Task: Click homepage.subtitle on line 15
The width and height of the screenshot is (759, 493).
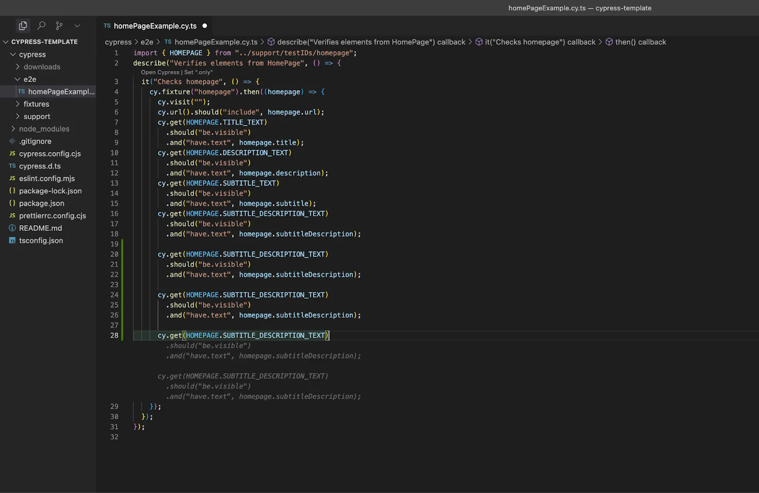Action: (274, 204)
